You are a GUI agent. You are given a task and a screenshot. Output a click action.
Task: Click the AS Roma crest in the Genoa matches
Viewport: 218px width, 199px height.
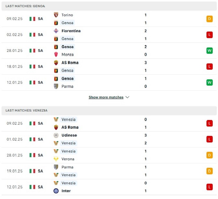coord(56,62)
